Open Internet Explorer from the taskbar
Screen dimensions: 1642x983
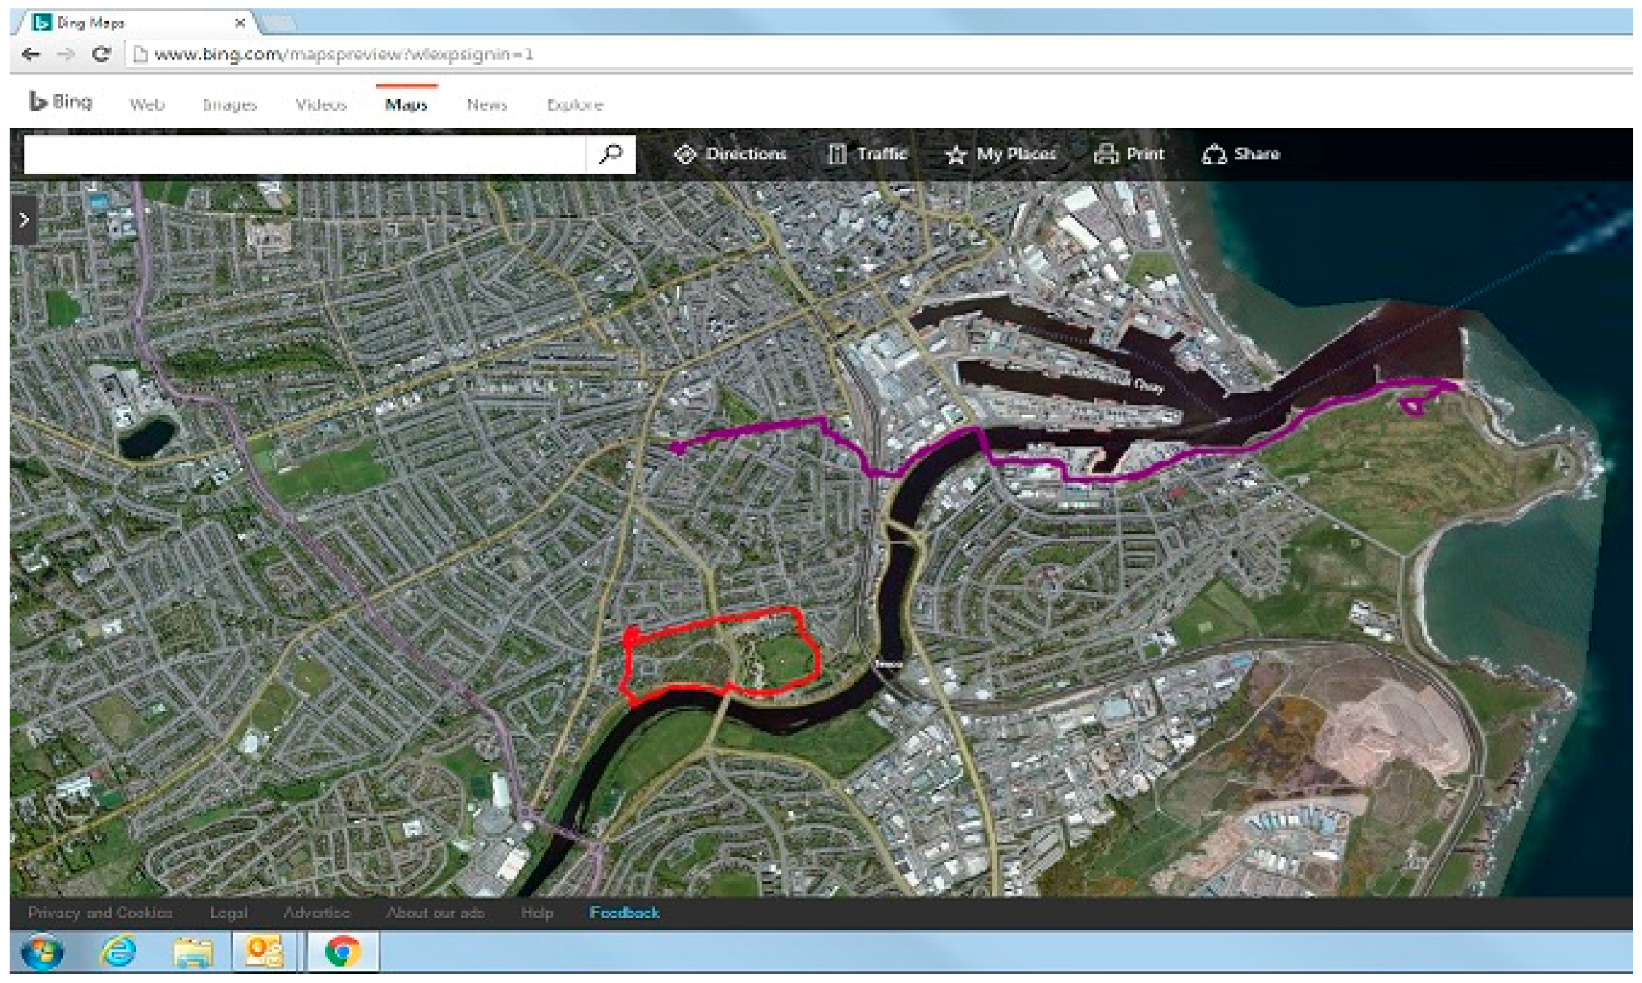pyautogui.click(x=118, y=951)
